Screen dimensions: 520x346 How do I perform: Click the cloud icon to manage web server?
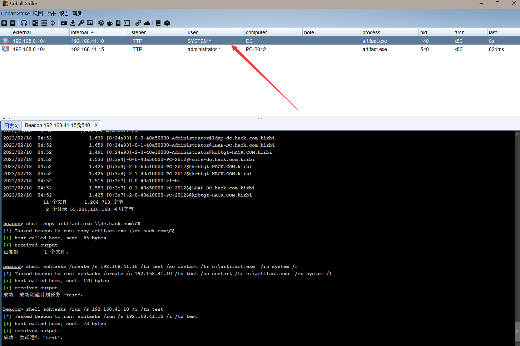click(147, 23)
